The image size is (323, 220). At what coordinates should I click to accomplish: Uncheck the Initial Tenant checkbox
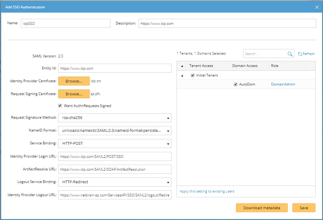pos(192,75)
